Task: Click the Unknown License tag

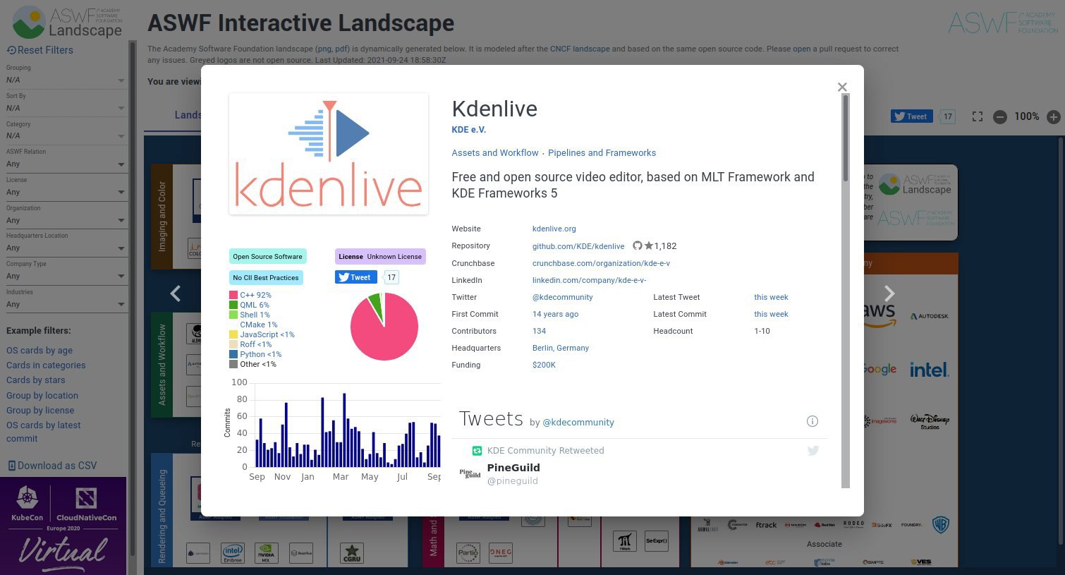Action: (380, 257)
